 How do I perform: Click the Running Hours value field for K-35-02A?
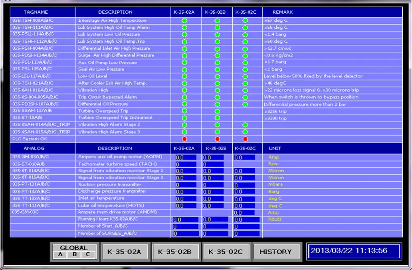point(186,220)
